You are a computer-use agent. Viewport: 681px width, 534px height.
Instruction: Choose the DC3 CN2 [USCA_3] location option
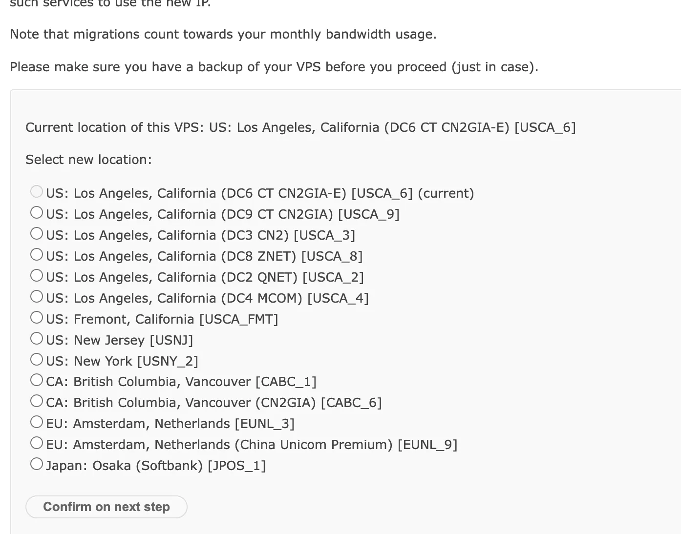click(x=37, y=234)
